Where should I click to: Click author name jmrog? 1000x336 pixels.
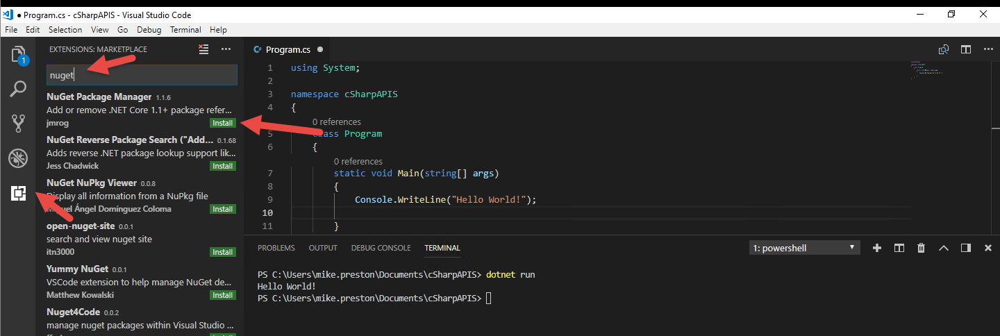tap(58, 123)
